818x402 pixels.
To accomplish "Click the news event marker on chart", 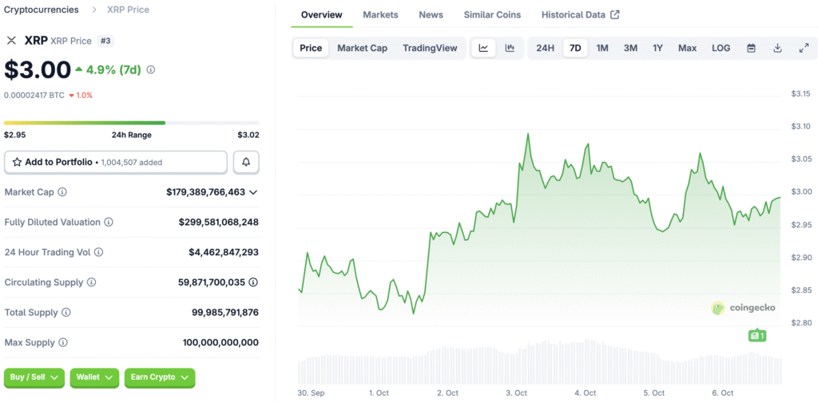I will click(756, 336).
